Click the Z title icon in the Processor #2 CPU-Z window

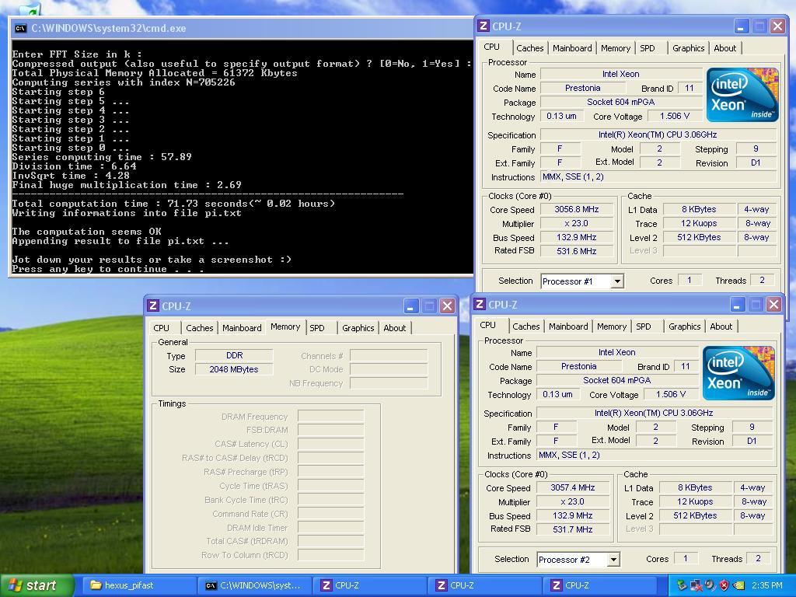click(x=479, y=304)
